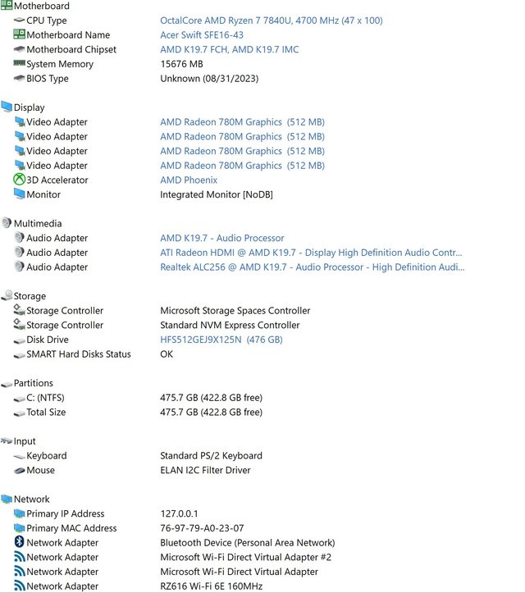The width and height of the screenshot is (525, 593).
Task: Open the OctalCore AMD Ryzen 7 7840U link
Action: pyautogui.click(x=271, y=21)
